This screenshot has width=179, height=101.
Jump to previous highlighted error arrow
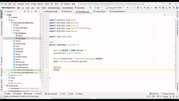click(x=172, y=15)
